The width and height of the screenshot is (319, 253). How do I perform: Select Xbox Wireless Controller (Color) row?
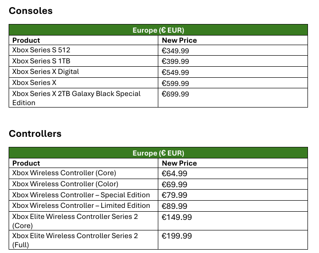click(x=158, y=184)
